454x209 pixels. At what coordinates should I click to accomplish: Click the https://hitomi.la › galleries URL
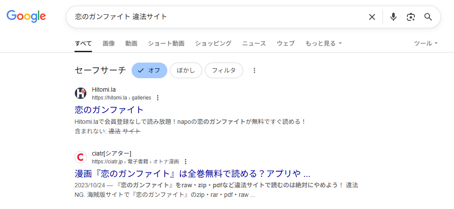(122, 98)
